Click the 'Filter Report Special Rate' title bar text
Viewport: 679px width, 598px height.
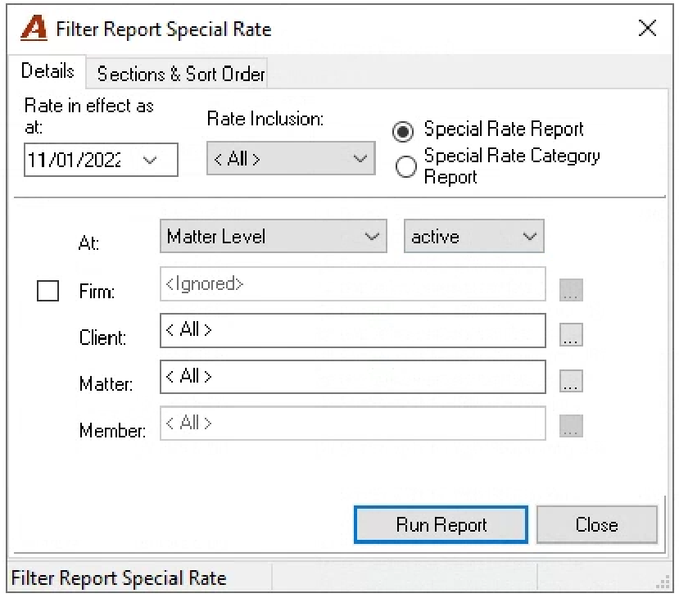point(164,29)
